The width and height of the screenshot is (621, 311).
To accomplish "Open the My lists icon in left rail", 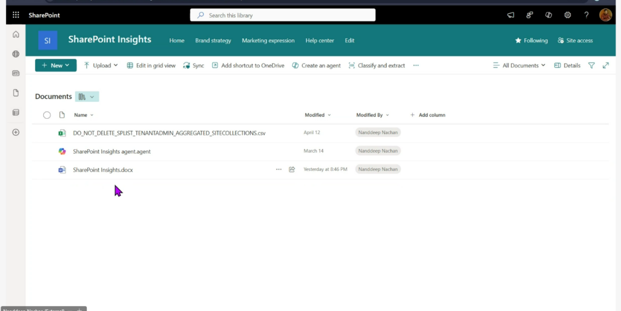I will (x=16, y=113).
